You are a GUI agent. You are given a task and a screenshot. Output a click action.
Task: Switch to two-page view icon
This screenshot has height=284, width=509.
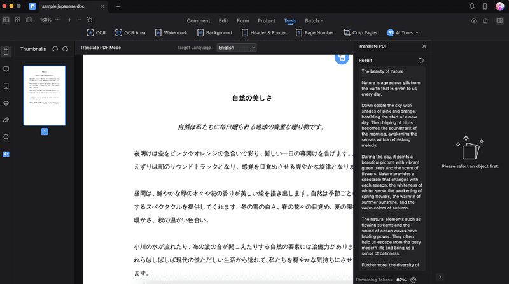pos(29,20)
